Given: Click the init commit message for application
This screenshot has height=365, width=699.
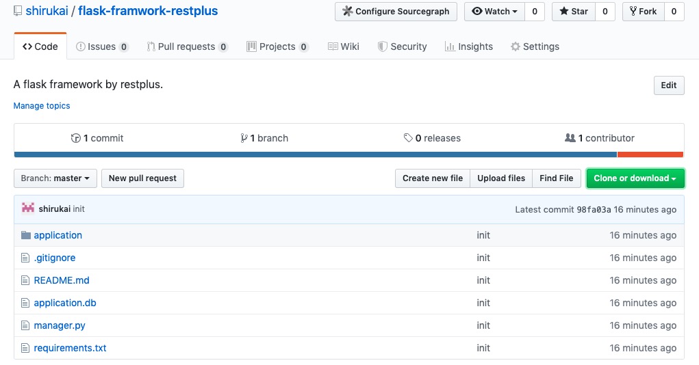Looking at the screenshot, I should [x=483, y=235].
